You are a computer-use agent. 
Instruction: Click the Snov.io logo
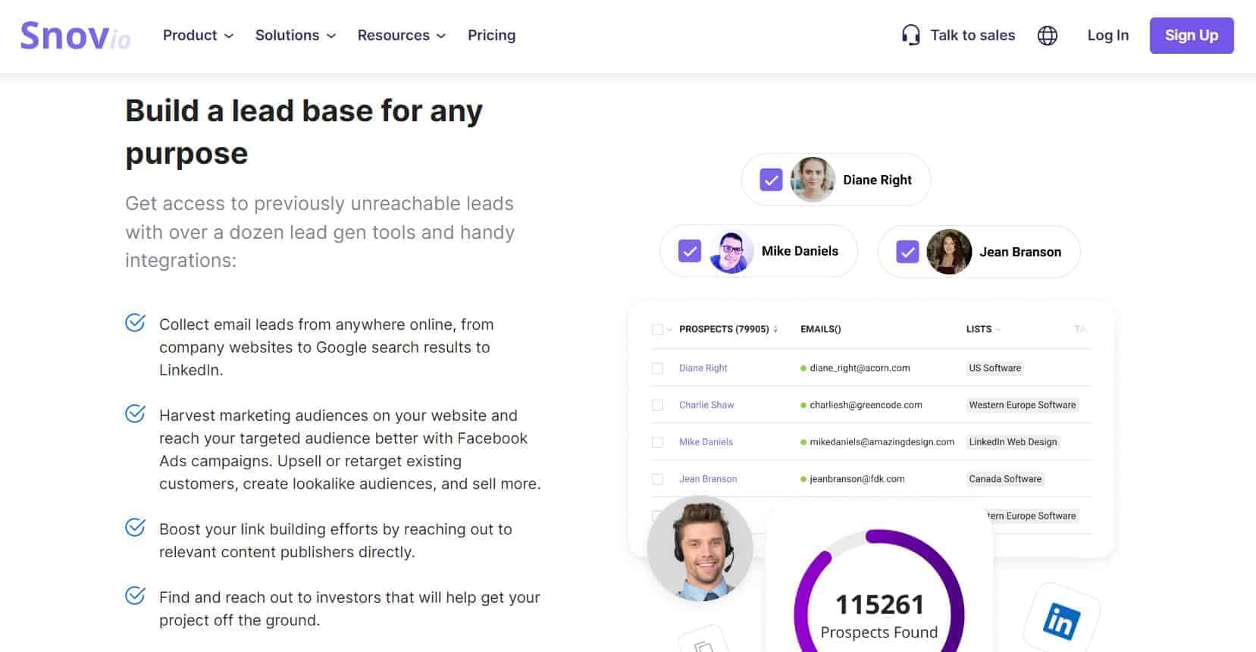pyautogui.click(x=76, y=36)
